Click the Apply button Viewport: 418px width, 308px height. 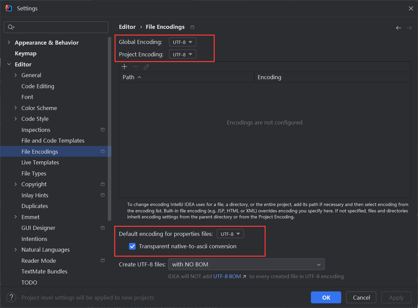pyautogui.click(x=396, y=298)
